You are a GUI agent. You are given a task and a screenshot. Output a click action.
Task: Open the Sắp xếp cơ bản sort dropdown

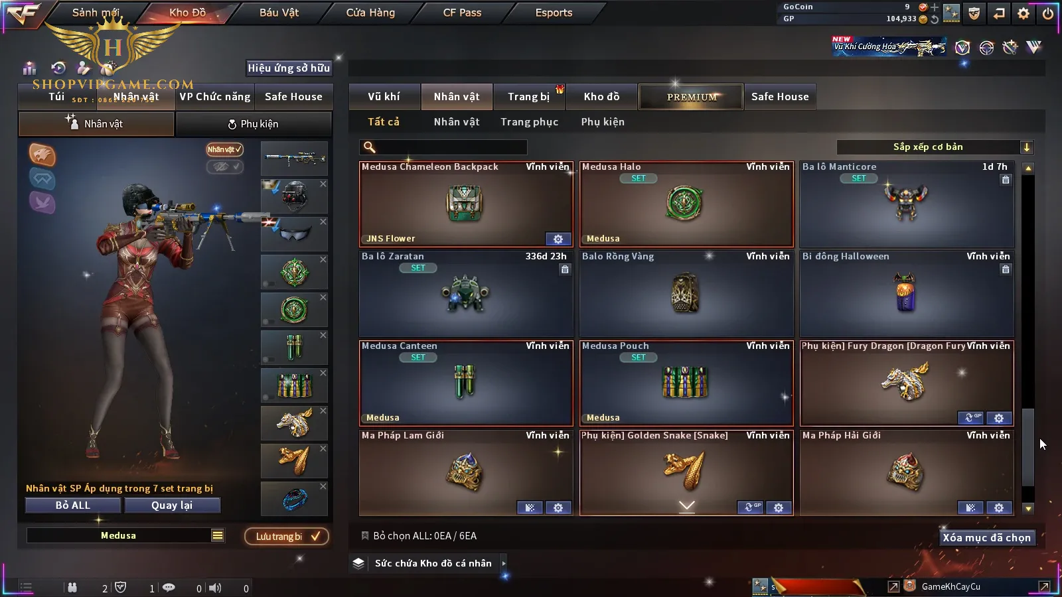coord(935,147)
